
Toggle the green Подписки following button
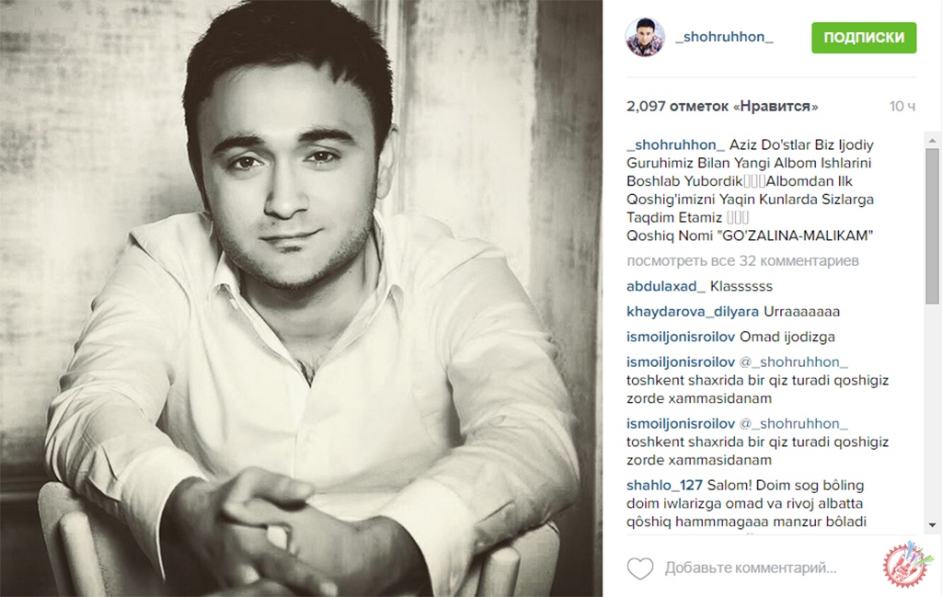point(864,37)
